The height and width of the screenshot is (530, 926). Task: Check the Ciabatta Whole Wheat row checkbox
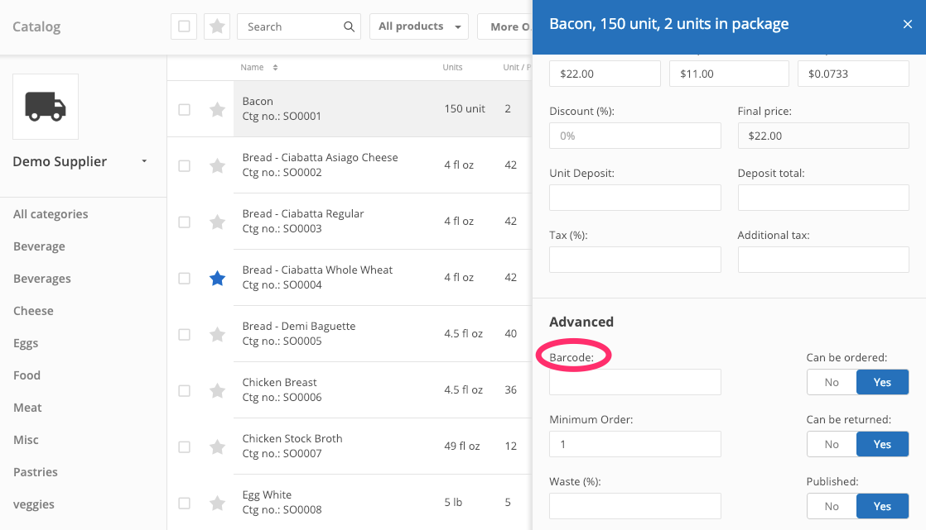(184, 279)
